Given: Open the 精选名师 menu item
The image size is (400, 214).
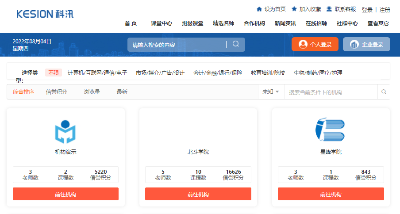Looking at the screenshot, I should click(223, 23).
